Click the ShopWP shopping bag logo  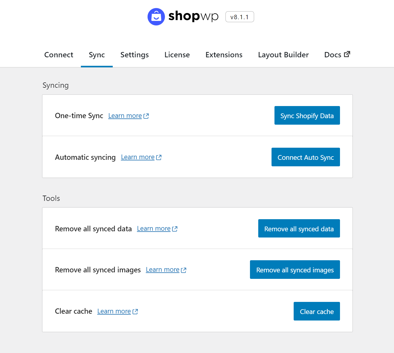[x=156, y=17]
